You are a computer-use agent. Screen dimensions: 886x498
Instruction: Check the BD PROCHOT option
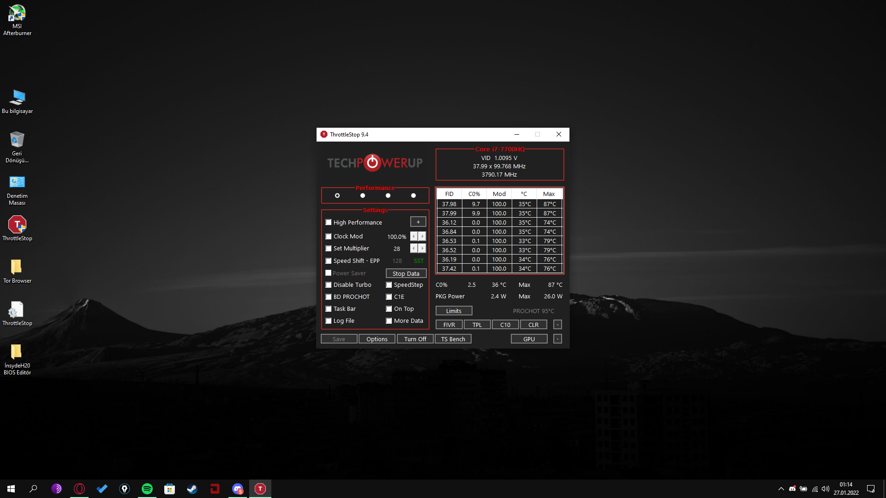[x=329, y=297]
